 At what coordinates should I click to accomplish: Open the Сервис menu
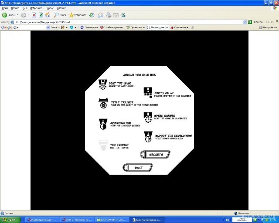click(x=49, y=8)
